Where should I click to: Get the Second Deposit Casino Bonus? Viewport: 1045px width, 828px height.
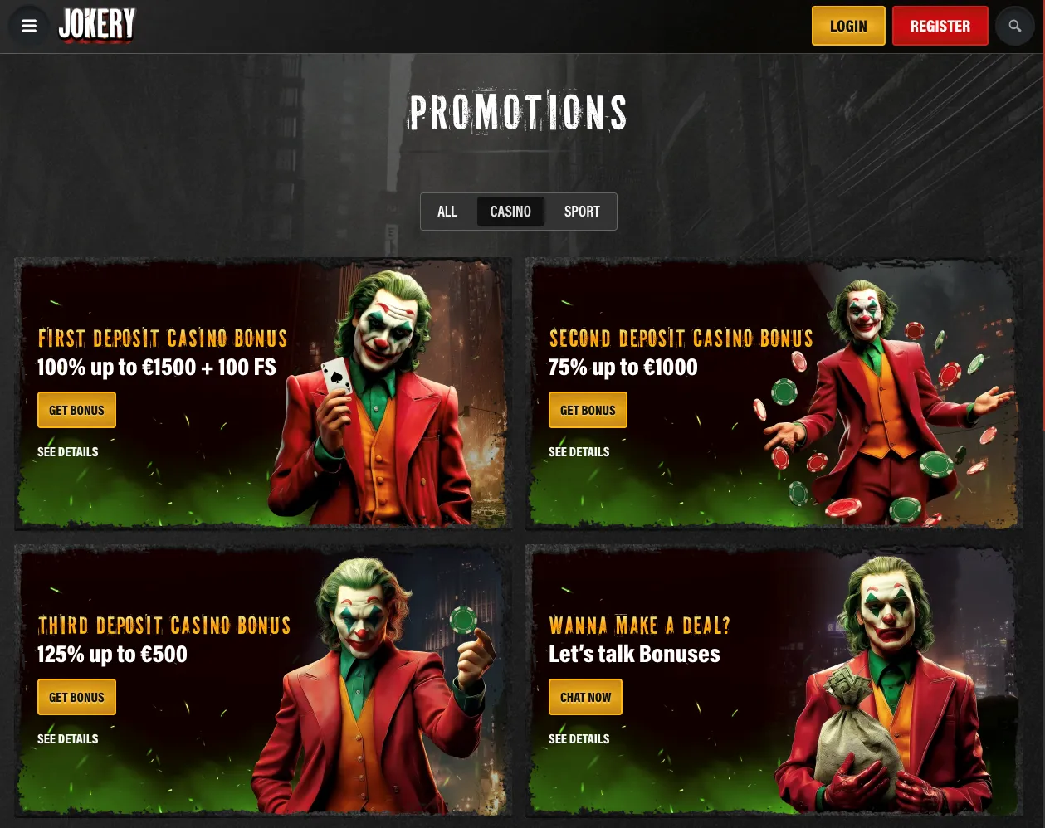point(588,410)
